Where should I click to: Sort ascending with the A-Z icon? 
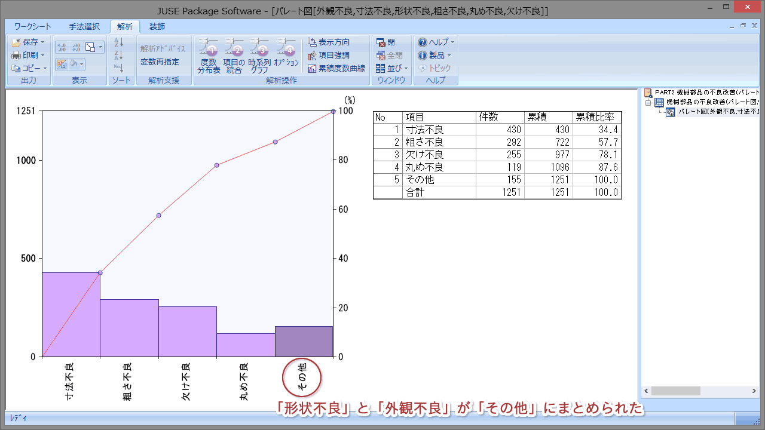click(118, 42)
